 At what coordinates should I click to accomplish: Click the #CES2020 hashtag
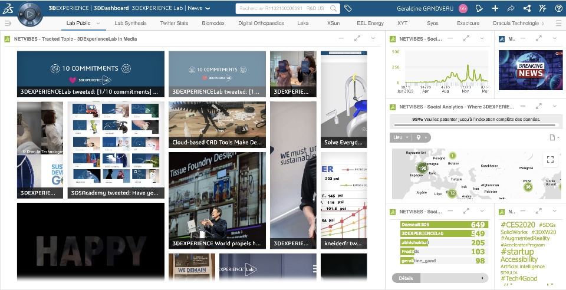518,225
